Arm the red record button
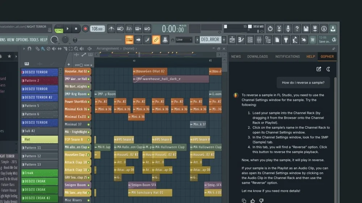This screenshot has height=203, width=362. click(85, 29)
